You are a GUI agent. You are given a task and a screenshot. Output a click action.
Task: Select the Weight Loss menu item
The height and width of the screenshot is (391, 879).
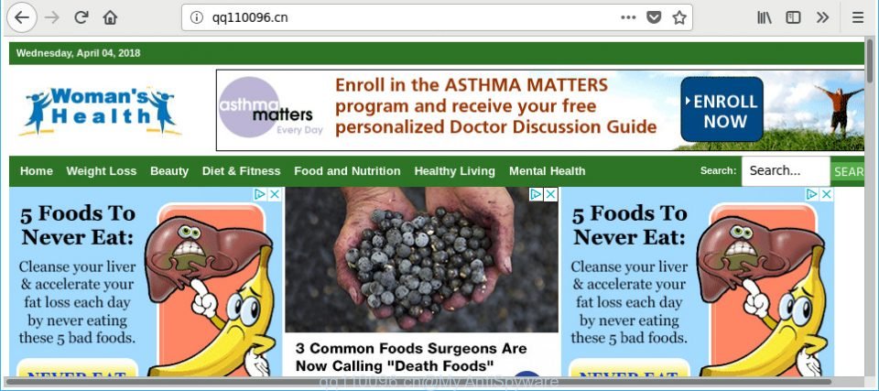point(102,171)
